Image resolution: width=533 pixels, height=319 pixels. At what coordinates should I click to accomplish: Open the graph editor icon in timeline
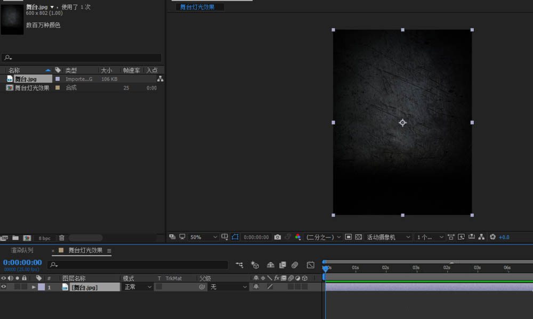(x=311, y=265)
